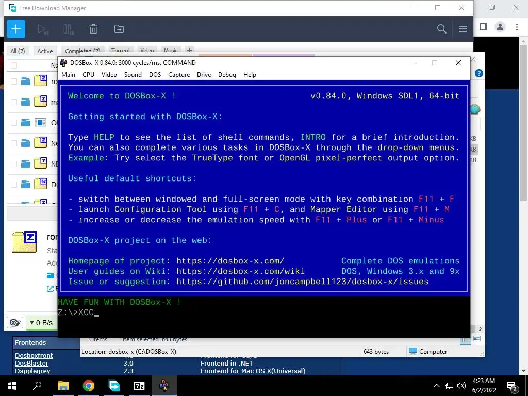Add a new download in Free Download Manager
Viewport: 528px width, 396px height.
point(16,29)
